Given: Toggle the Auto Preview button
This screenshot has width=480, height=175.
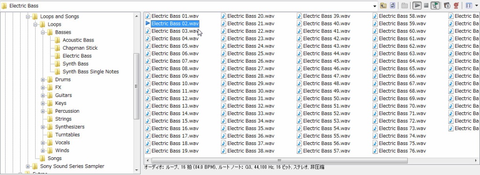Looking at the screenshot, I should coord(435,6).
